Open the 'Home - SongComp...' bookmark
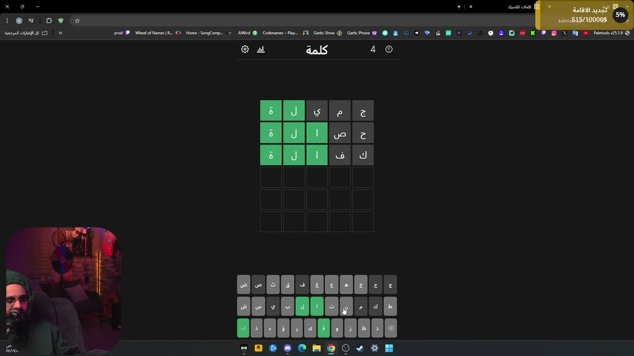 pyautogui.click(x=209, y=33)
